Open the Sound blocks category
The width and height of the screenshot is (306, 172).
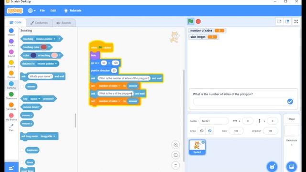pyautogui.click(x=11, y=53)
